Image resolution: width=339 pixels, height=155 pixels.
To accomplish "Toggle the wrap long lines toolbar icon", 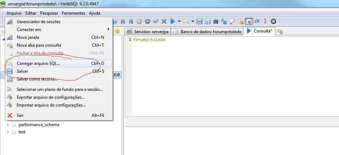I will click(x=257, y=21).
